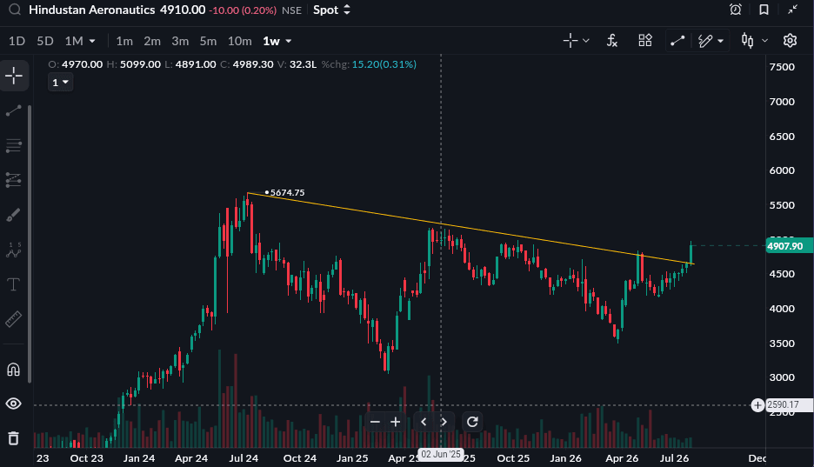Hide all drawings with the eye icon
Screen dimensions: 814x467
[x=14, y=404]
